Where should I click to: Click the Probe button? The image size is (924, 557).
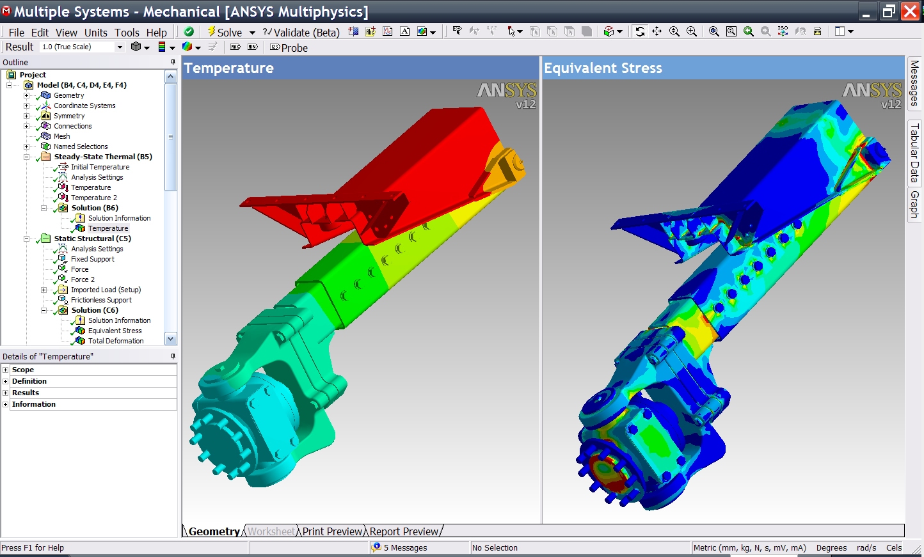click(x=289, y=48)
